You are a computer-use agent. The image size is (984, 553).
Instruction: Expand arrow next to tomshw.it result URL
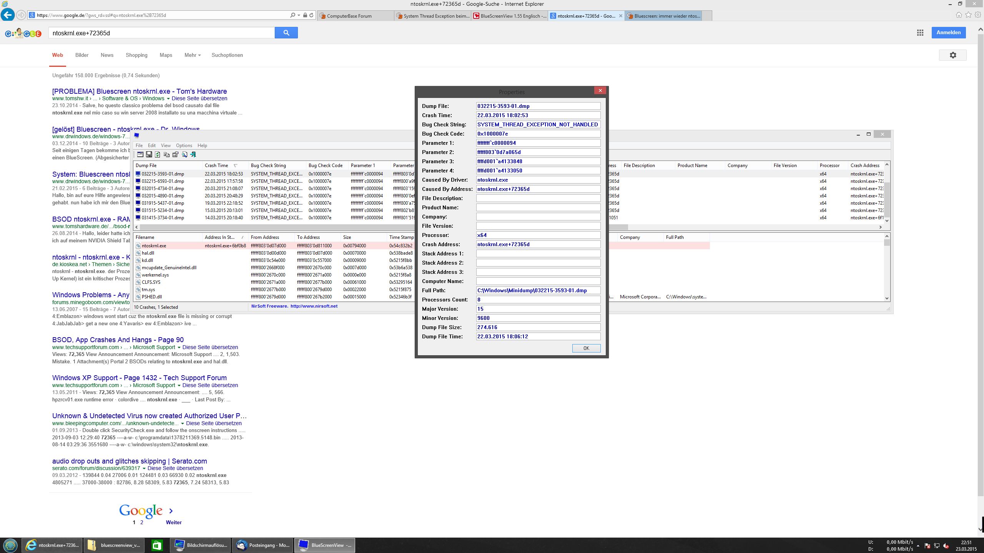point(168,99)
